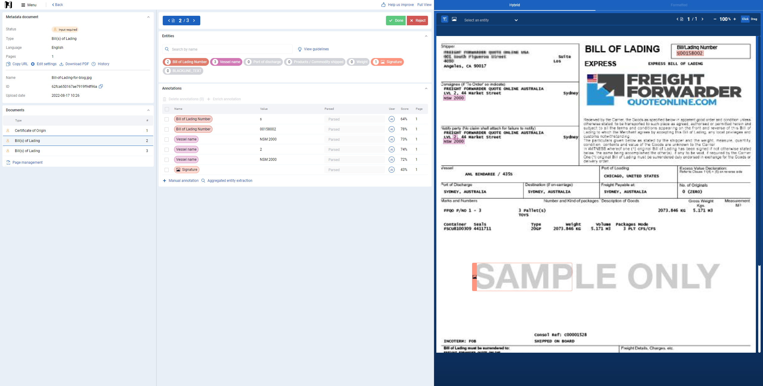Copy document ID with copy icon
Viewport: 763px width, 386px height.
101,86
